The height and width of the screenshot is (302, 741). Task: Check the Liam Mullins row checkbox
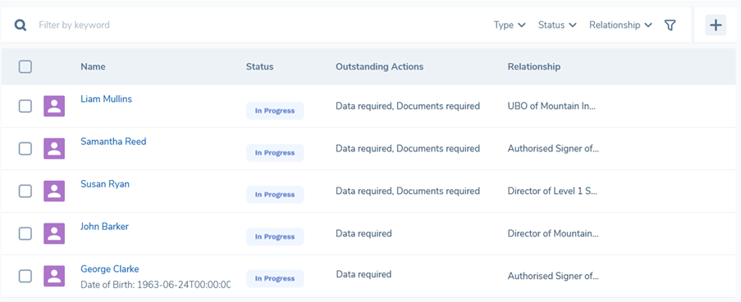25,106
